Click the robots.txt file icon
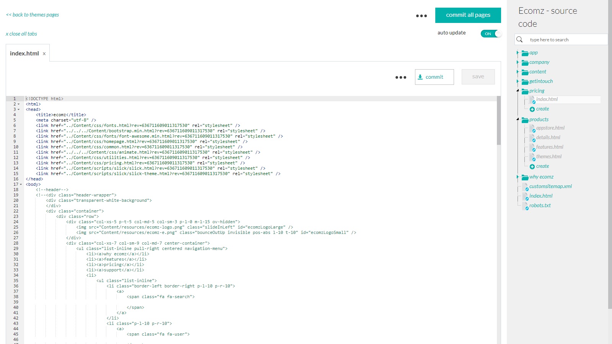The image size is (612, 344). (526, 206)
